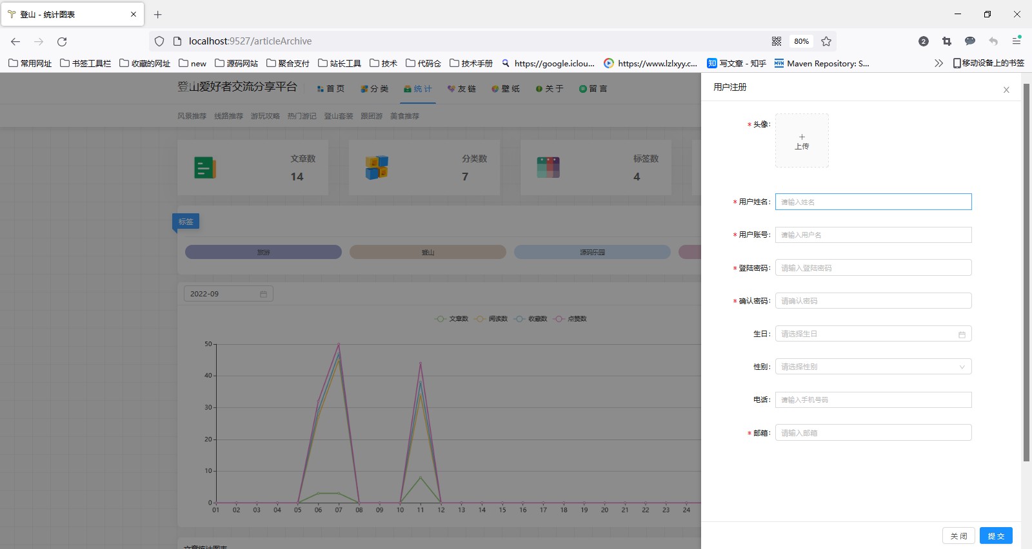Image resolution: width=1032 pixels, height=549 pixels.
Task: Toggle the 点赞数 chart legend series
Action: tap(570, 319)
